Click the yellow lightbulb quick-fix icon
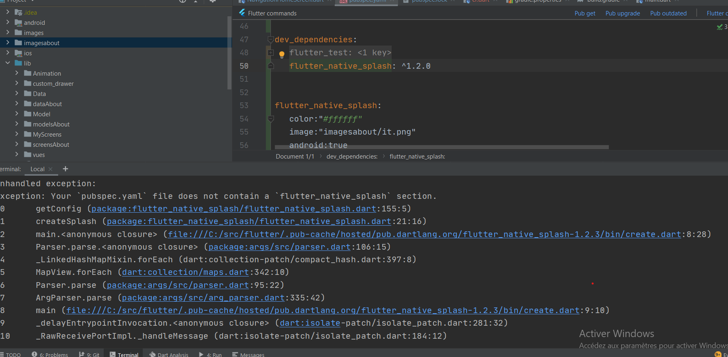 pos(281,54)
